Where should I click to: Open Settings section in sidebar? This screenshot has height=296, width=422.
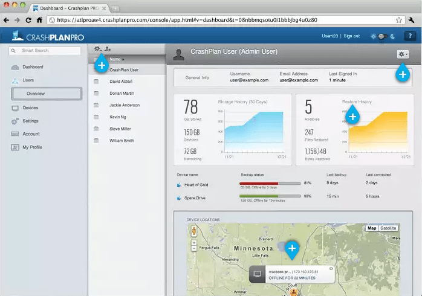(x=30, y=121)
